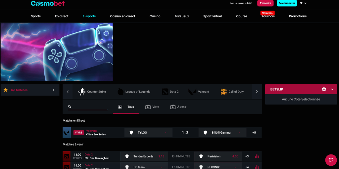Image resolution: width=339 pixels, height=169 pixels.
Task: Open the Casino menu item
Action: pyautogui.click(x=155, y=16)
